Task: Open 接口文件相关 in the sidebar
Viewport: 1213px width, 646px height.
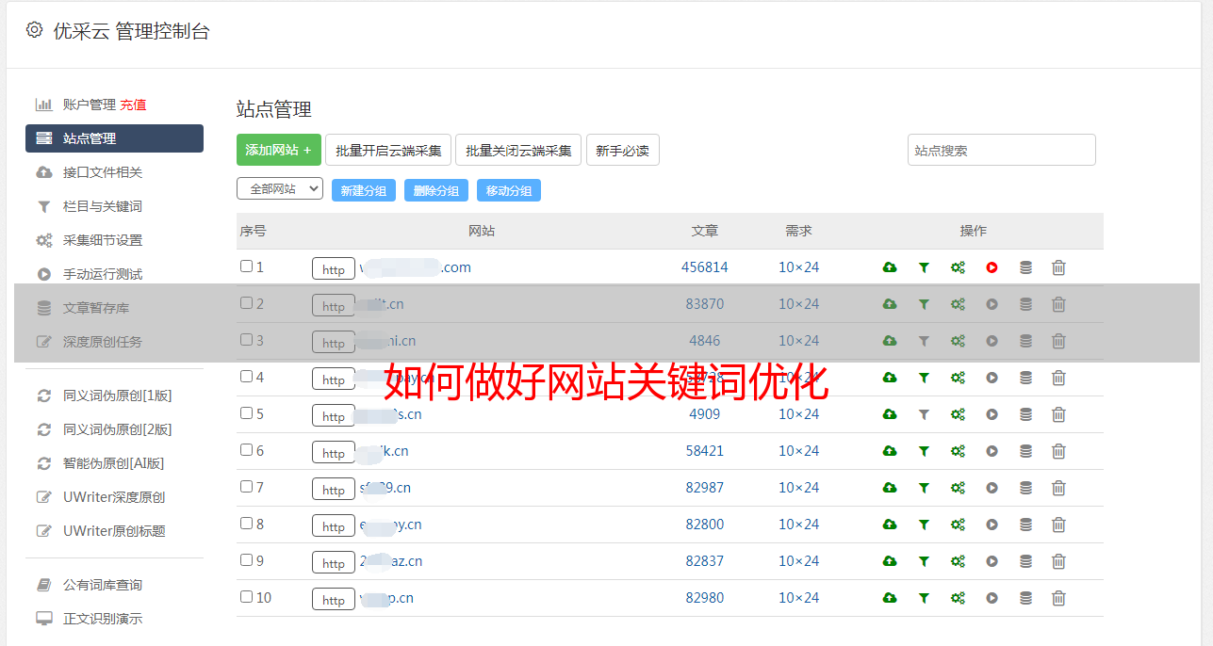Action: pyautogui.click(x=102, y=172)
